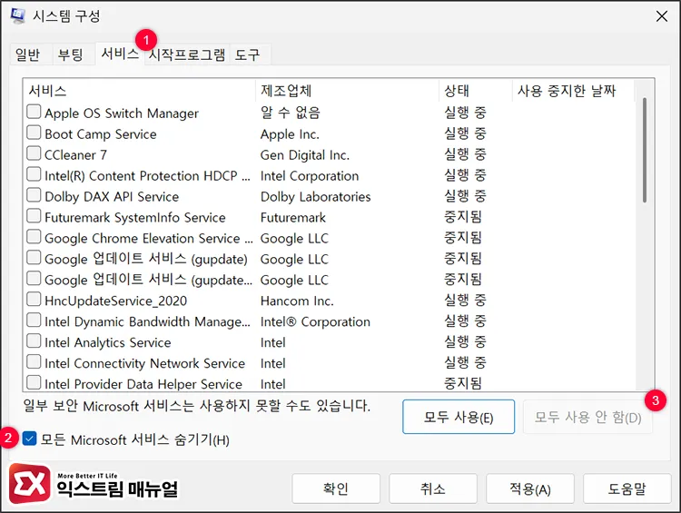Viewport: 681px width, 513px height.
Task: Enable Google Chrome Elevation Service checkbox
Action: coord(34,237)
